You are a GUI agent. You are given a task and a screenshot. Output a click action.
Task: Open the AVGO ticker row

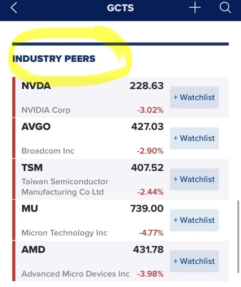120,138
